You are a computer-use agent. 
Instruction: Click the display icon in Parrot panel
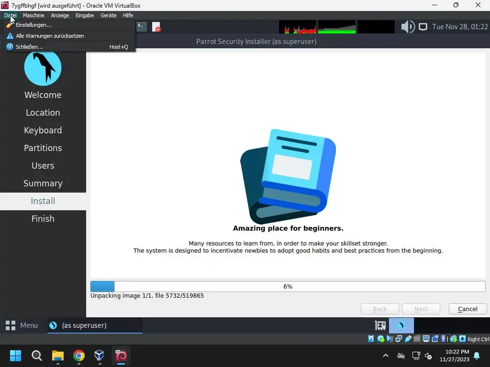coord(423,27)
